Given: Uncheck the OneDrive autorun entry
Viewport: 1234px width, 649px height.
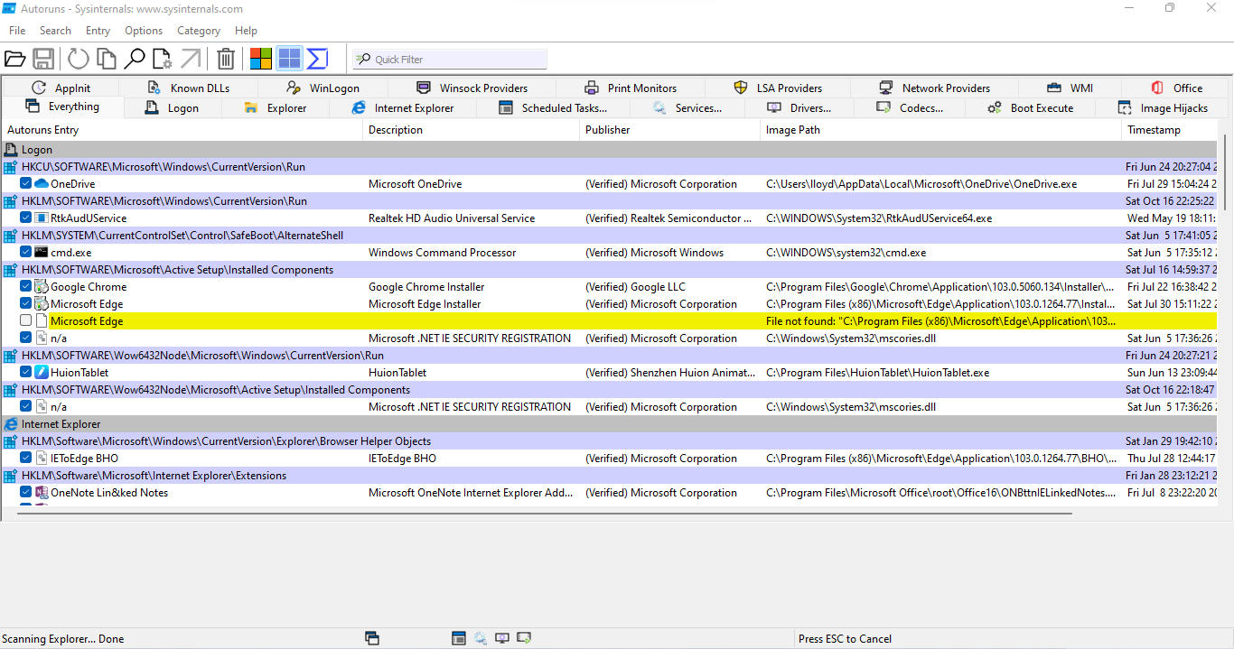Looking at the screenshot, I should coord(26,184).
